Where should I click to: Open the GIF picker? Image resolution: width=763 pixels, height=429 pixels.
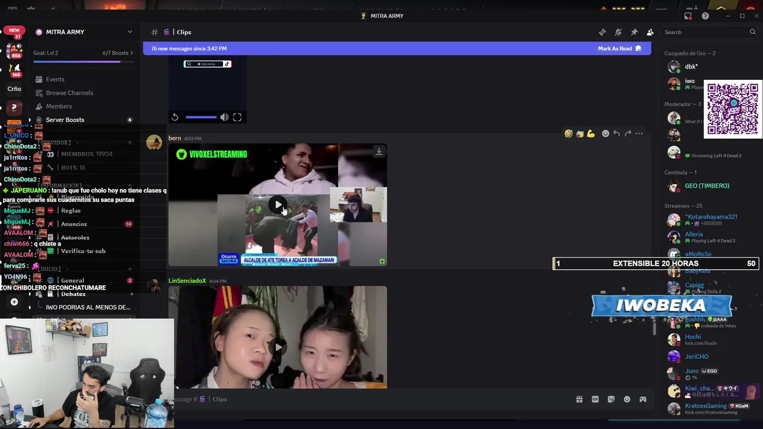coord(595,399)
